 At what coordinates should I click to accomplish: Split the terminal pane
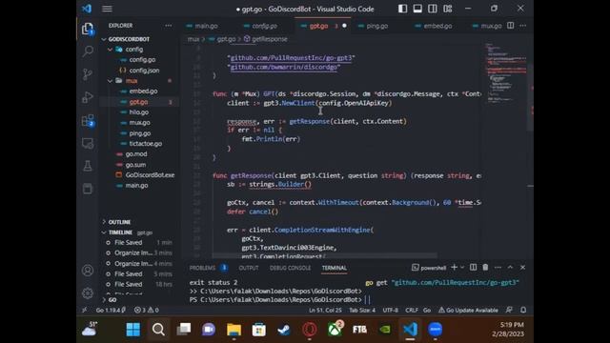[473, 268]
